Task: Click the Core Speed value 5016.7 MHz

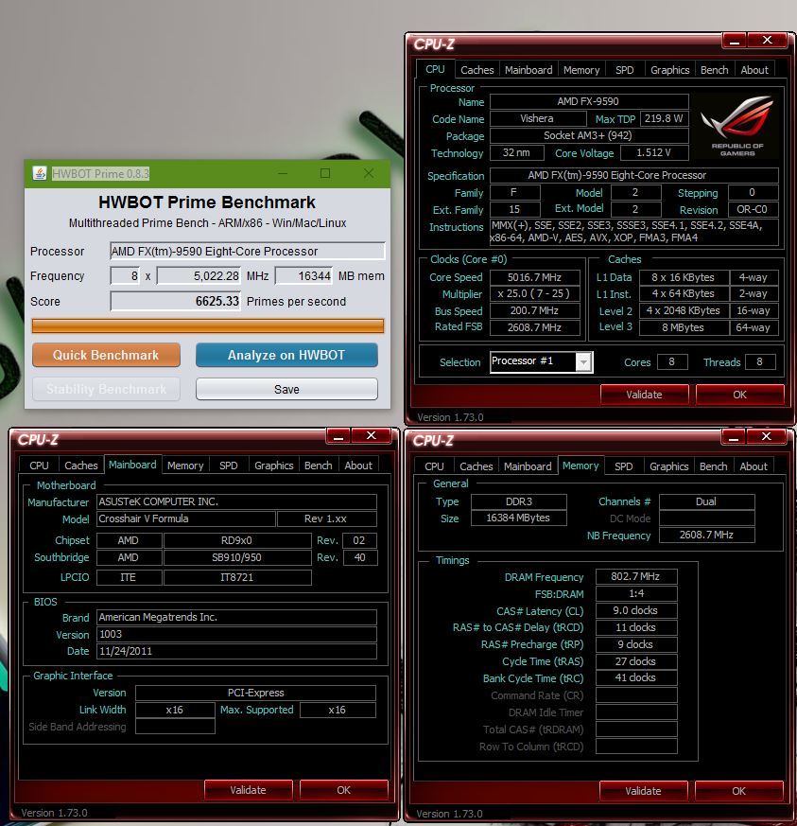Action: [x=535, y=277]
